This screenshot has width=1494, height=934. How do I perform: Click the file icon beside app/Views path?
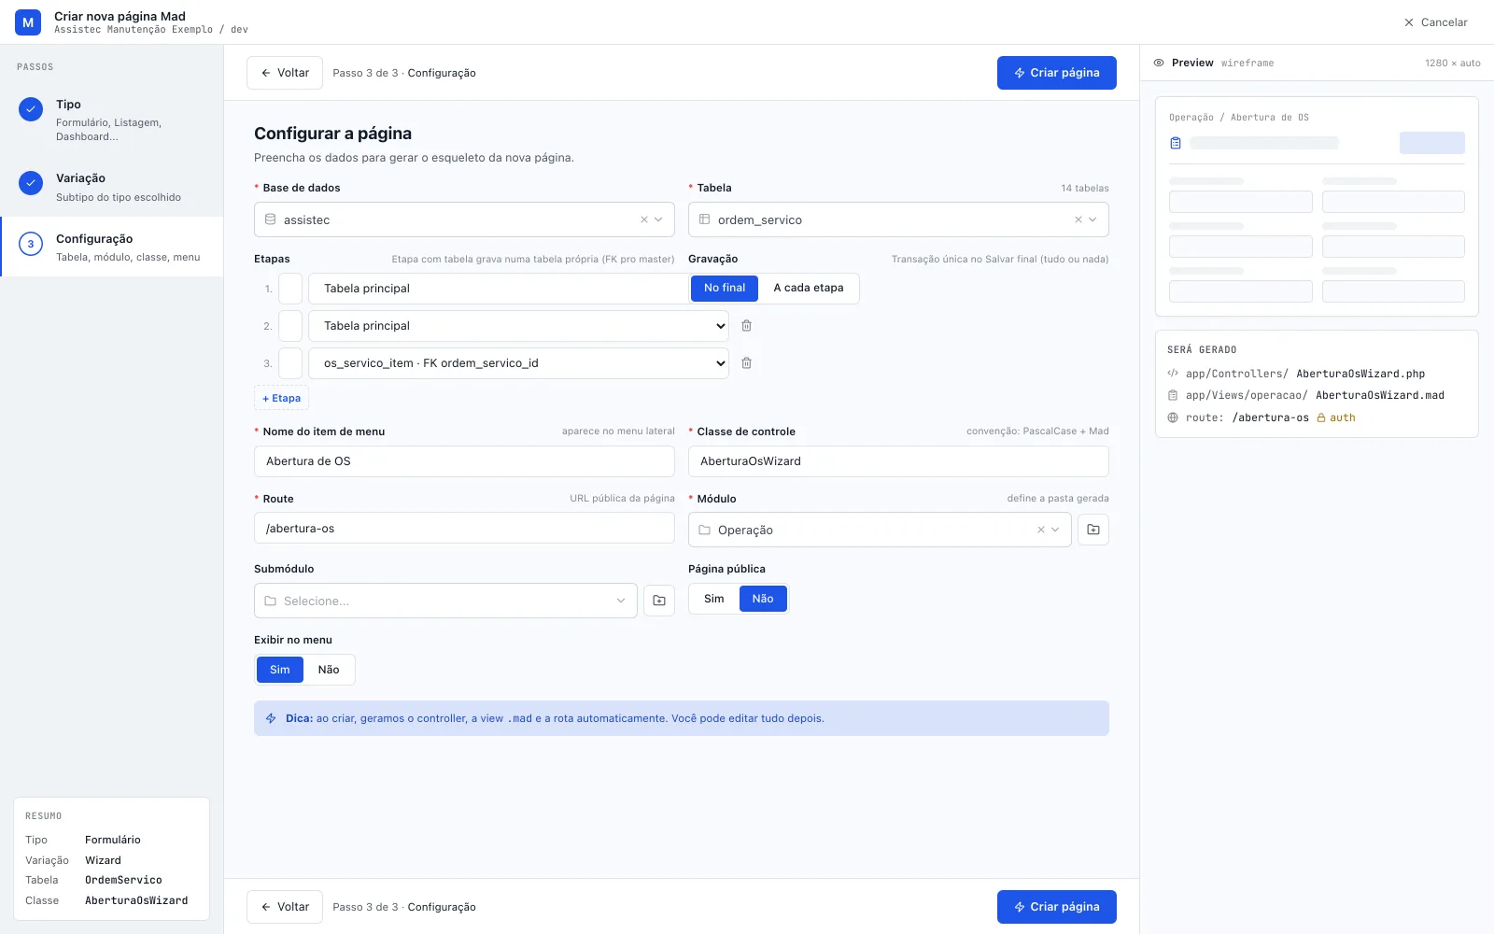[1173, 395]
